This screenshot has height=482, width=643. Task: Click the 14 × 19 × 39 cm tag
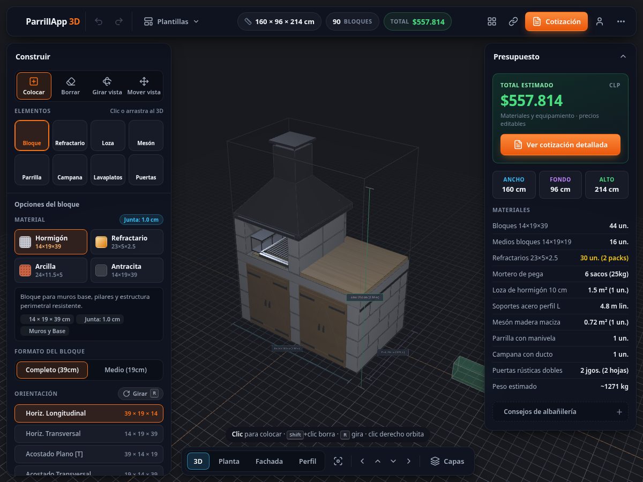tap(47, 319)
